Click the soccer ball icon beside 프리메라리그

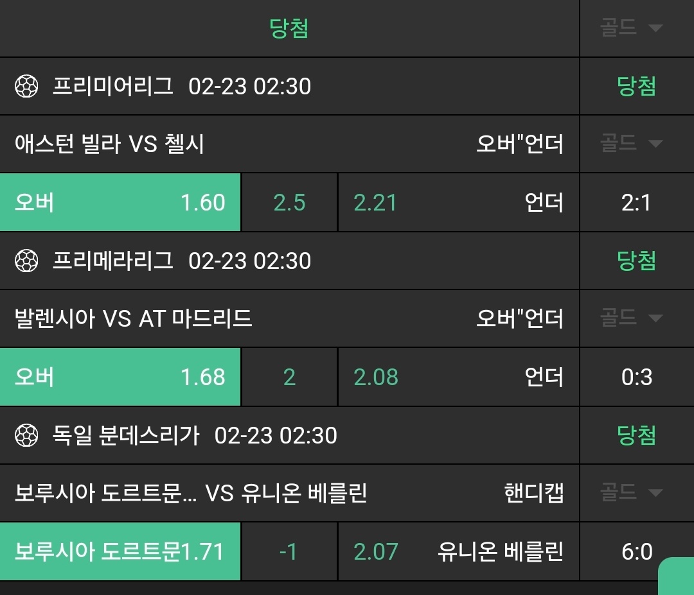[x=26, y=261]
